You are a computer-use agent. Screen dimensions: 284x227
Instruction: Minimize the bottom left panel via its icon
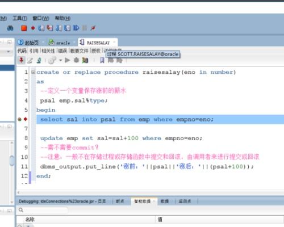(9, 211)
